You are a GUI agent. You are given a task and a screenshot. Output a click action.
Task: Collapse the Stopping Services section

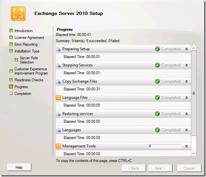click(186, 65)
